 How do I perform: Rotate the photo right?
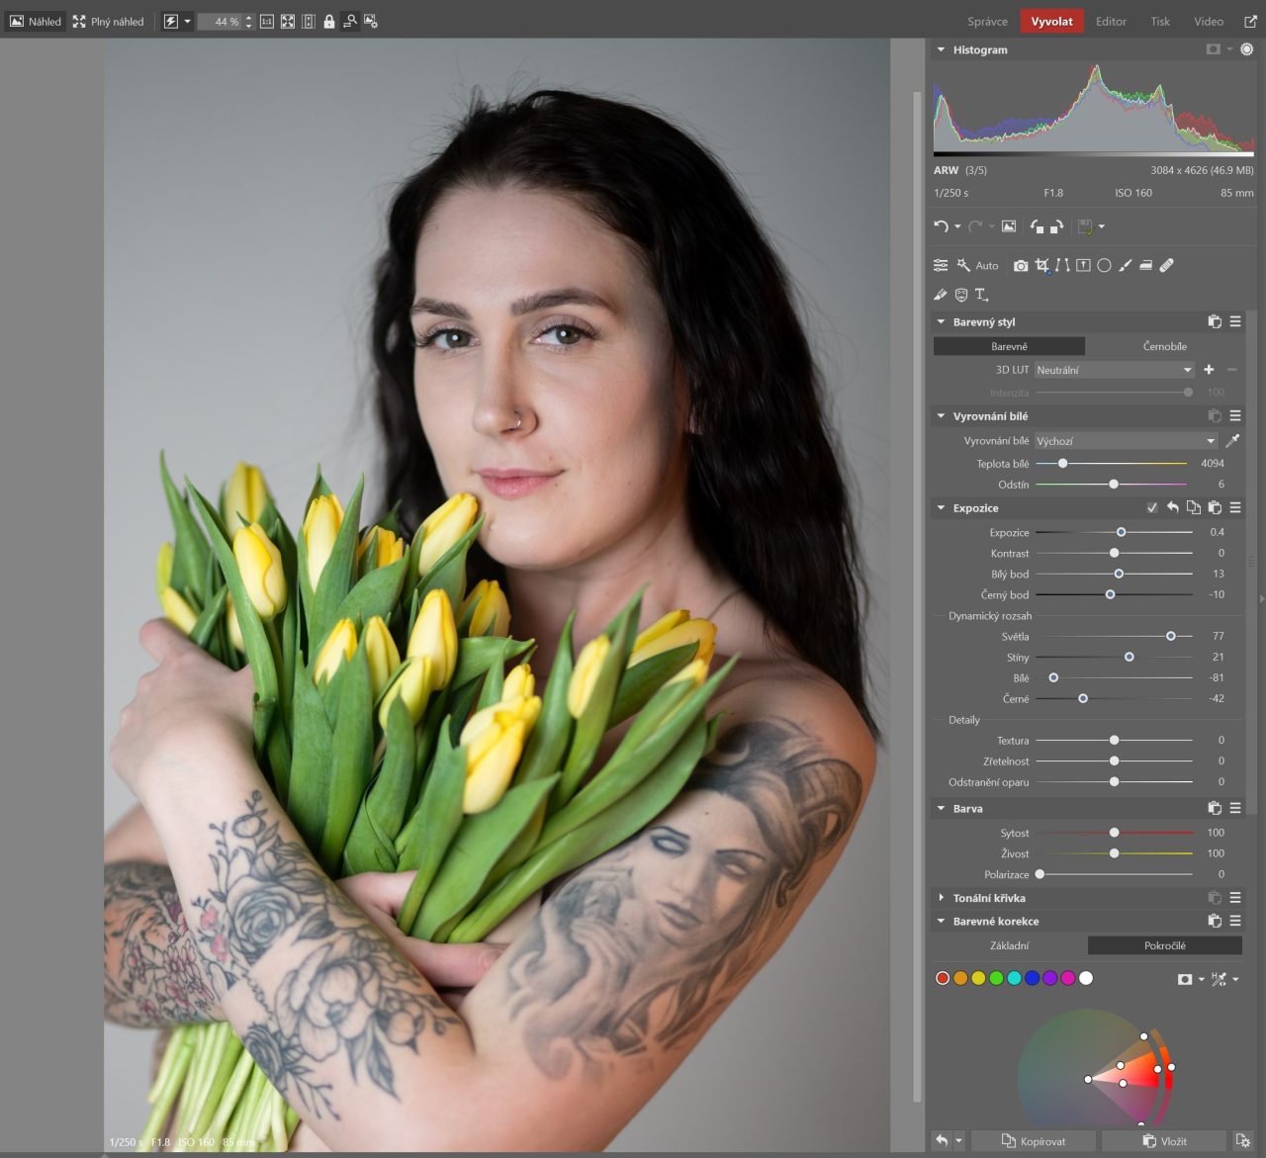(1056, 226)
